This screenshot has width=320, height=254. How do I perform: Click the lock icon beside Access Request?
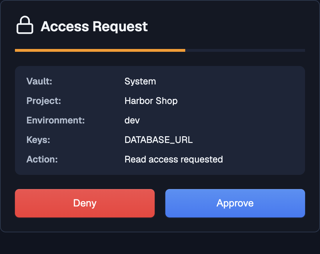[x=25, y=25]
